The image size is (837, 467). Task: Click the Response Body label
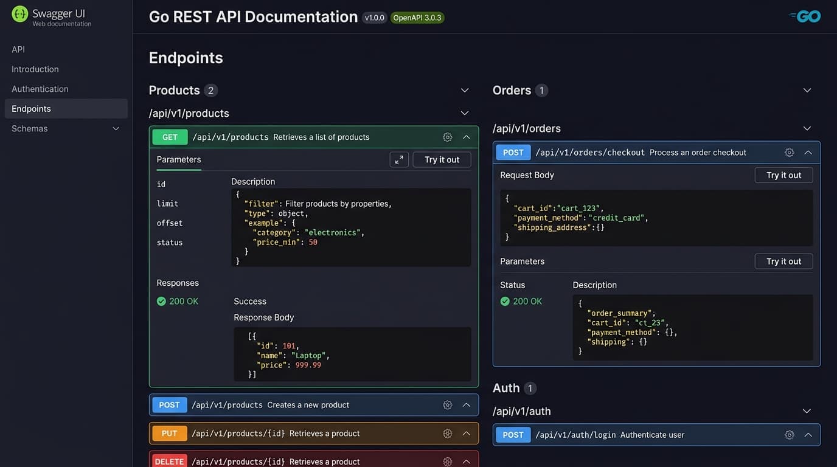click(264, 317)
